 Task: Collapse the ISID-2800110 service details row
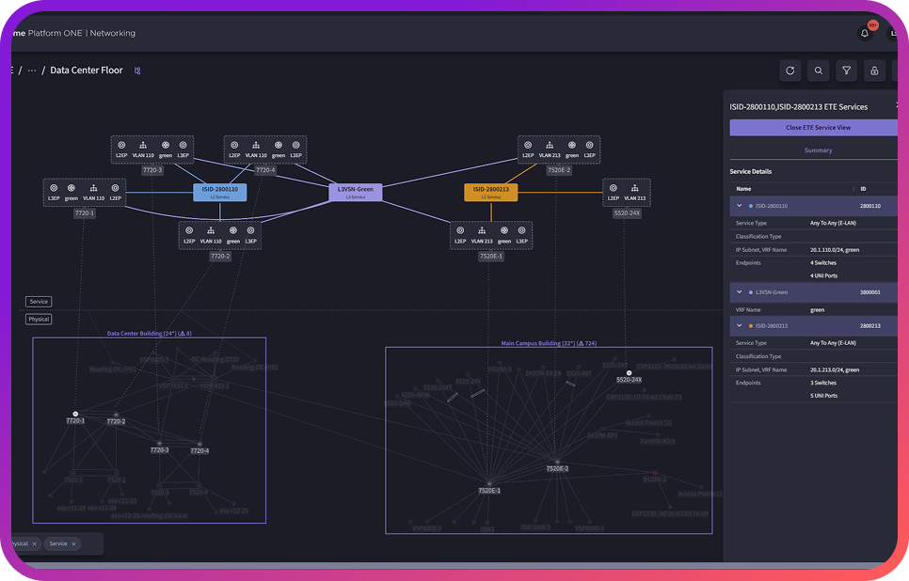(740, 205)
